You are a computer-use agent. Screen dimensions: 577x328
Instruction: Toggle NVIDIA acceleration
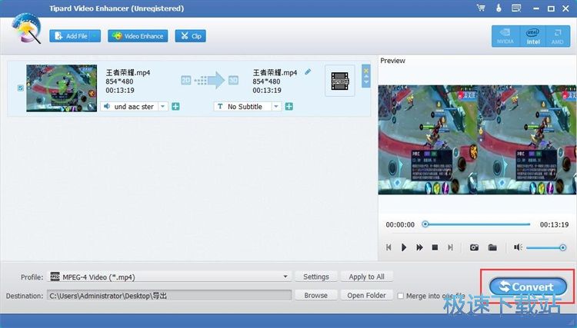[x=505, y=36]
